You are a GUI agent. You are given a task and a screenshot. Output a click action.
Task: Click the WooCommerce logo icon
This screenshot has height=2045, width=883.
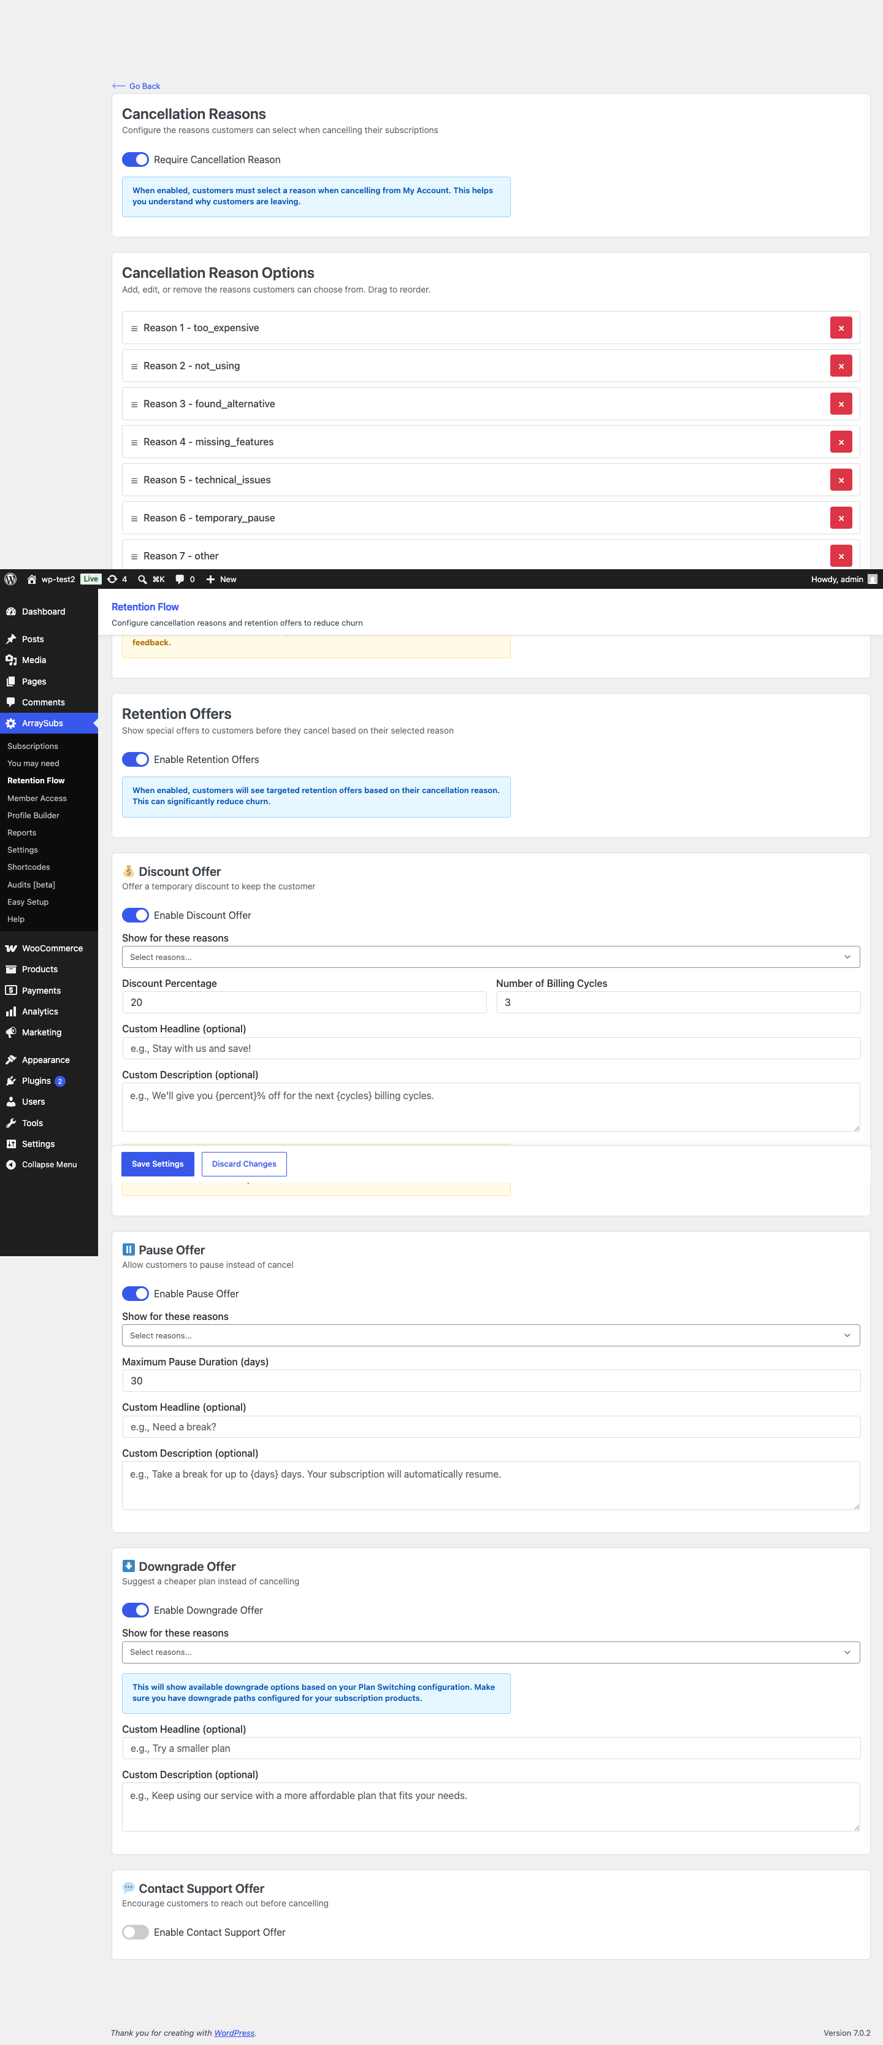[x=11, y=949]
